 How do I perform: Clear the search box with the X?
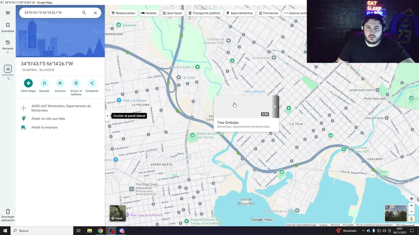pos(95,13)
